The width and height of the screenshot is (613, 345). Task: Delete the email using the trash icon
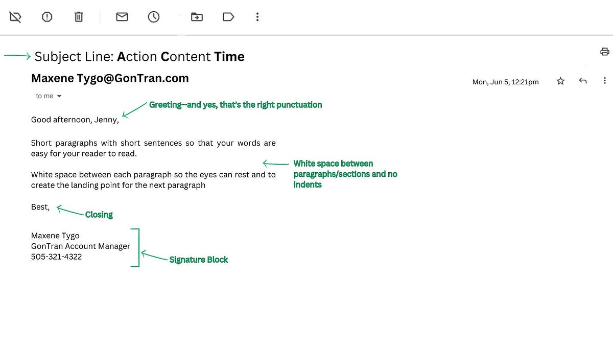(x=79, y=16)
